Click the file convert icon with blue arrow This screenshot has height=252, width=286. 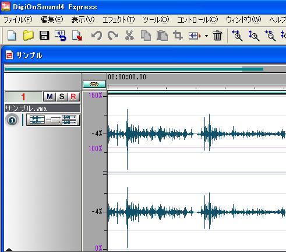(61, 36)
